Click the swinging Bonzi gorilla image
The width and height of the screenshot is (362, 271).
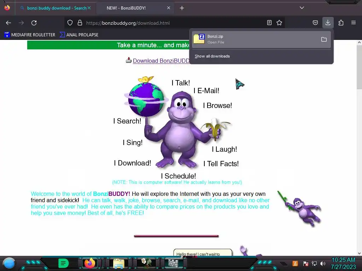[x=299, y=209]
